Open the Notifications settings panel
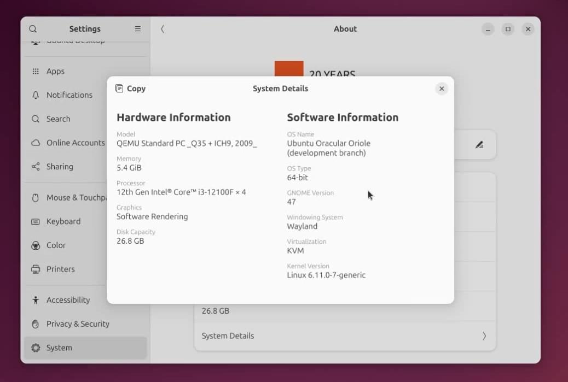The width and height of the screenshot is (568, 382). coord(85,95)
